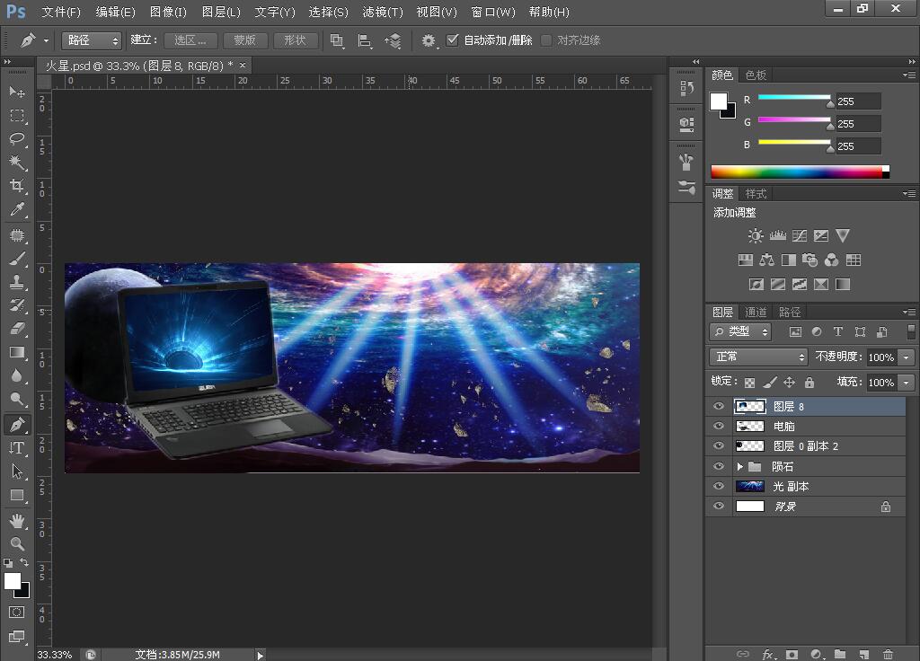Expand the 陨石 layer group
Image resolution: width=920 pixels, height=661 pixels.
(x=740, y=467)
